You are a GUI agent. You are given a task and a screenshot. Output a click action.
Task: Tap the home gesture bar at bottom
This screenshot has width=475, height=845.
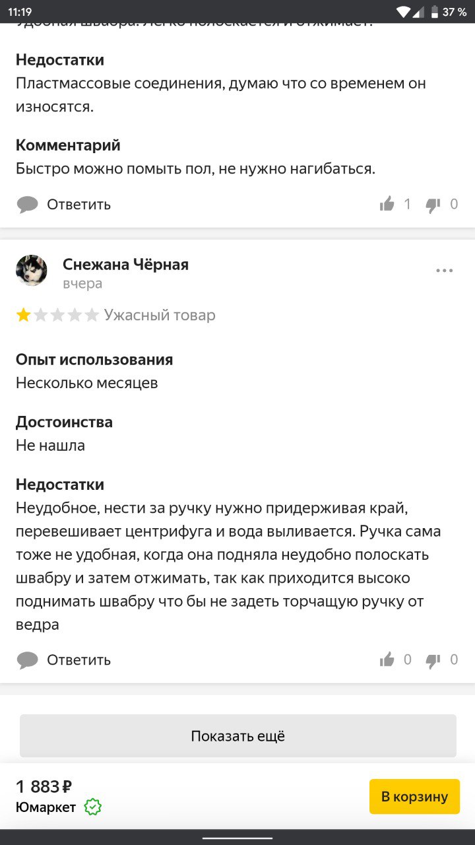coord(237,838)
